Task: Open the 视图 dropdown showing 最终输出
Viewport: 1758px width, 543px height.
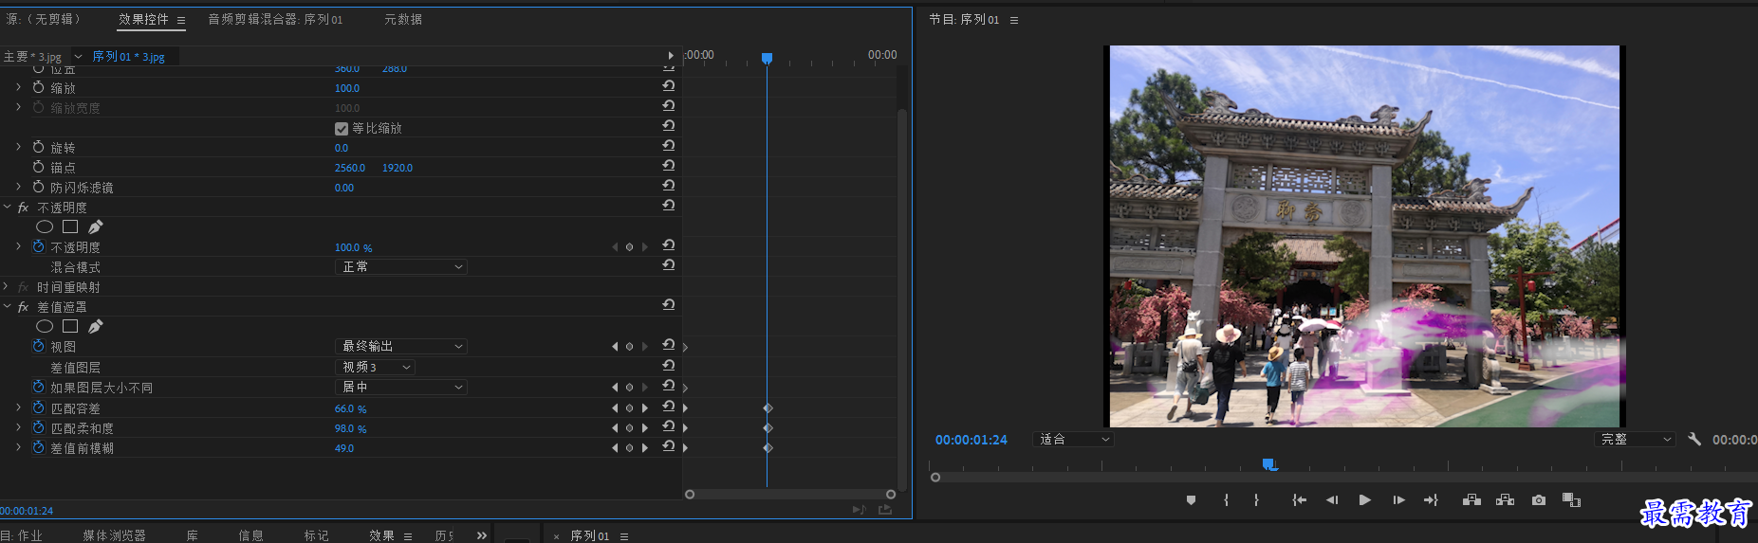Action: (x=401, y=347)
